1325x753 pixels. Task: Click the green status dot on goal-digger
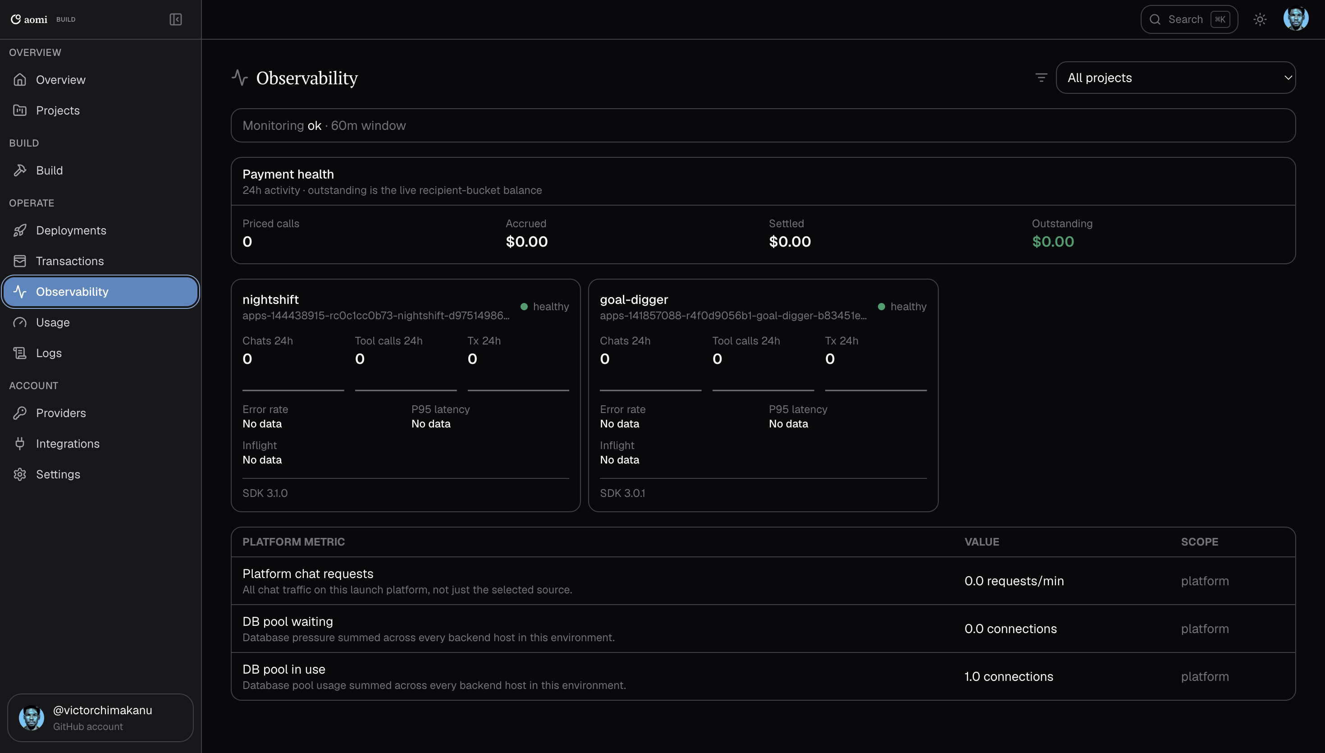point(882,307)
